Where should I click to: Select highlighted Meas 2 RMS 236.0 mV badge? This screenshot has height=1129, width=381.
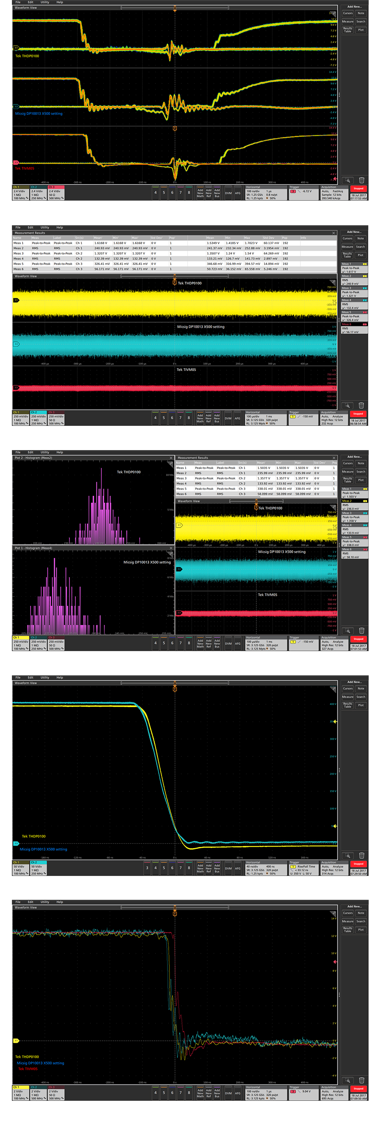pos(354,505)
